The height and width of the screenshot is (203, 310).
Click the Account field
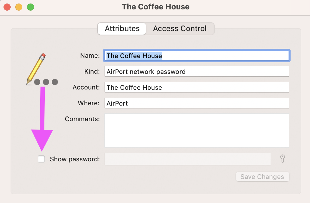point(196,87)
